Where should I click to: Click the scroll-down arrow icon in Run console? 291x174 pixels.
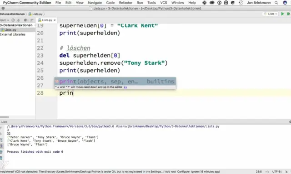point(1,134)
